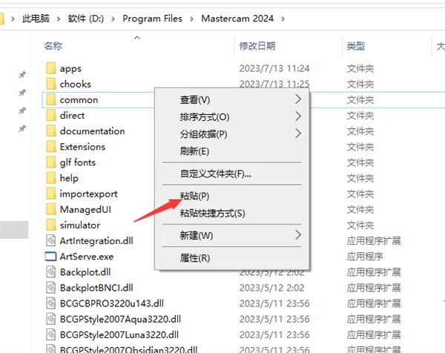Select the Extensions folder name
The width and height of the screenshot is (445, 353).
[x=82, y=147]
